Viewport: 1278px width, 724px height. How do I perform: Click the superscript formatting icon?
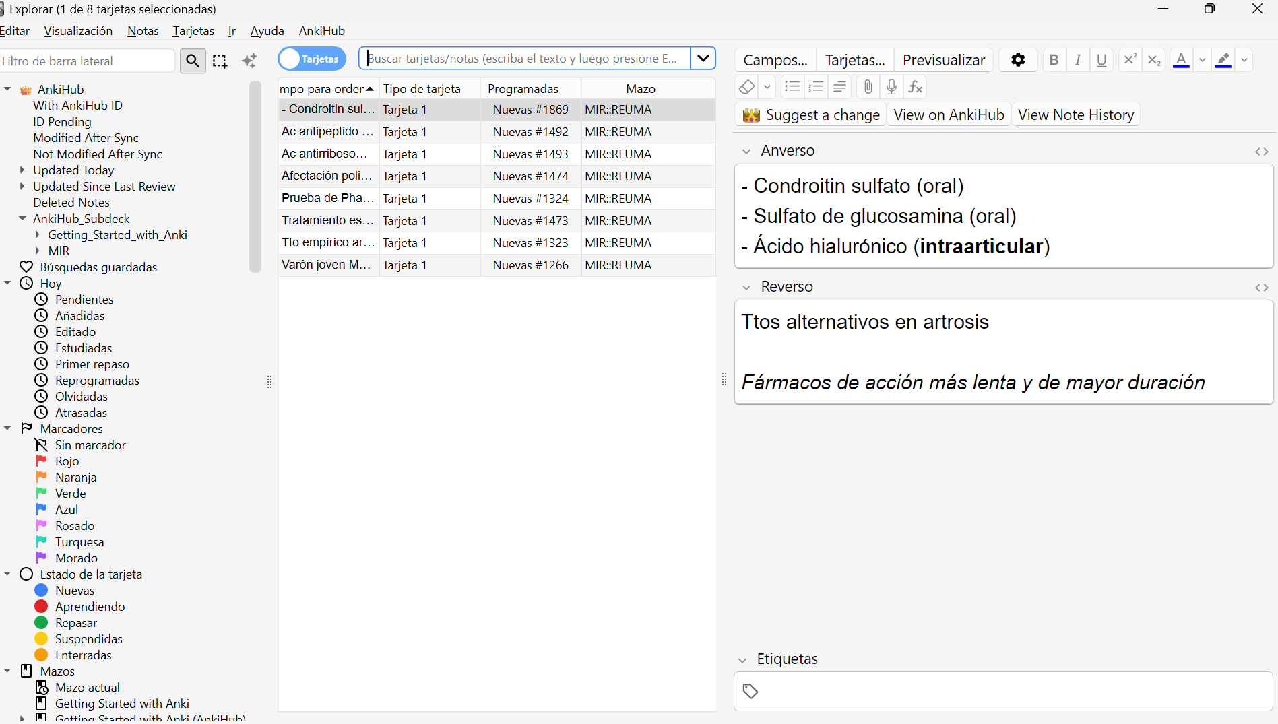1130,59
